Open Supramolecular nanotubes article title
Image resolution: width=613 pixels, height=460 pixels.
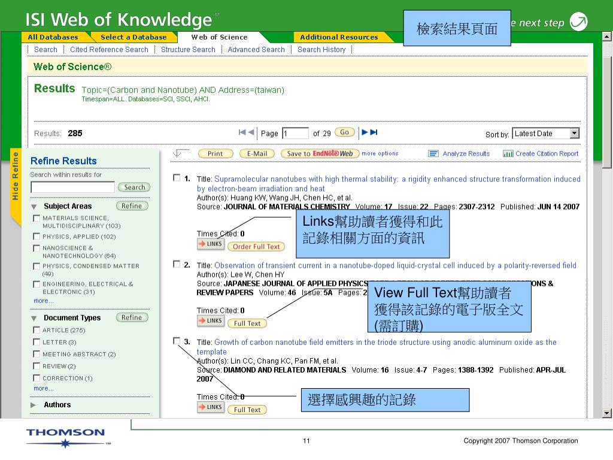click(389, 184)
